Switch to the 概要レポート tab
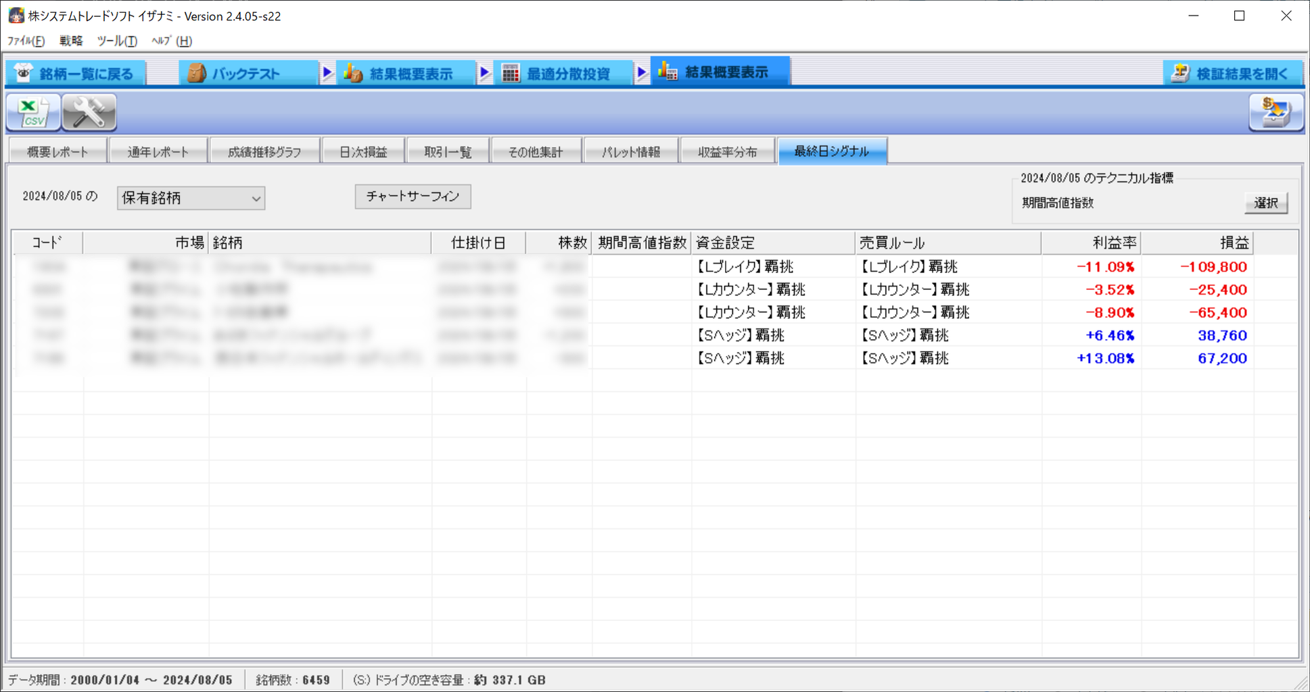The width and height of the screenshot is (1310, 692). pos(57,151)
